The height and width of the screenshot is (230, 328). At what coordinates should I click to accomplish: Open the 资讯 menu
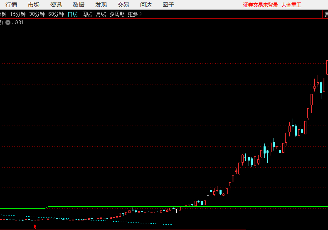[56, 5]
